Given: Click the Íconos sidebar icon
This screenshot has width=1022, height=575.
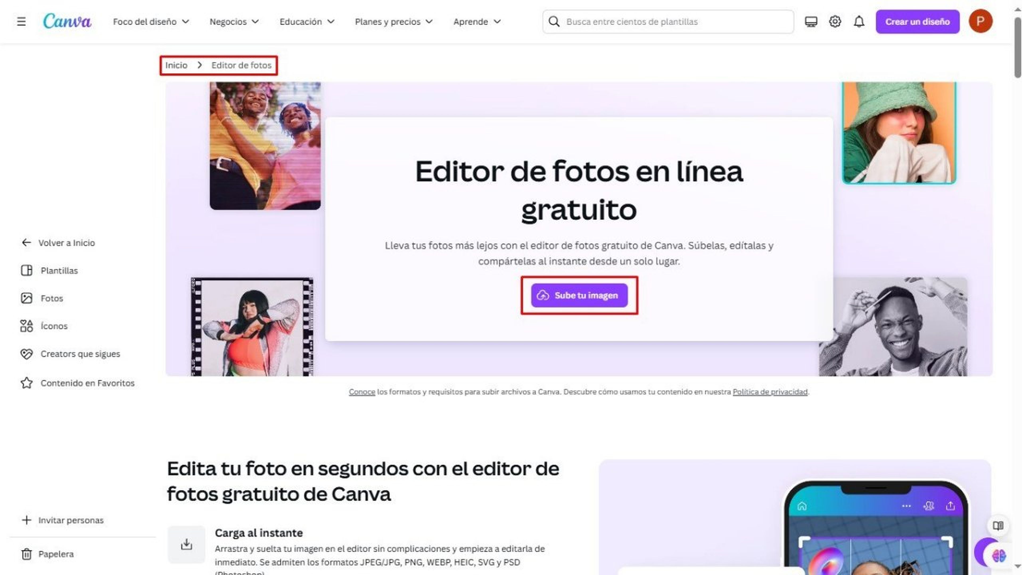Looking at the screenshot, I should 27,326.
